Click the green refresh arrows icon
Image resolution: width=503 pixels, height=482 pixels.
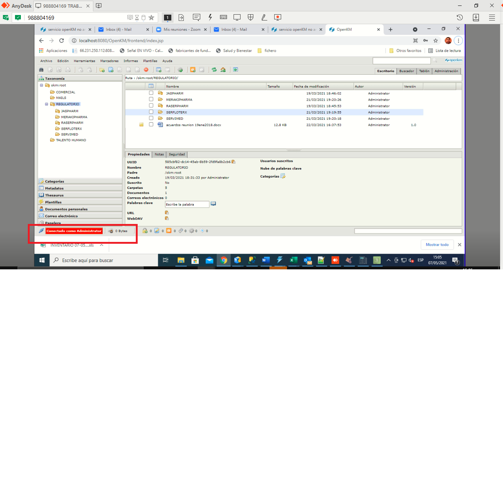(214, 70)
